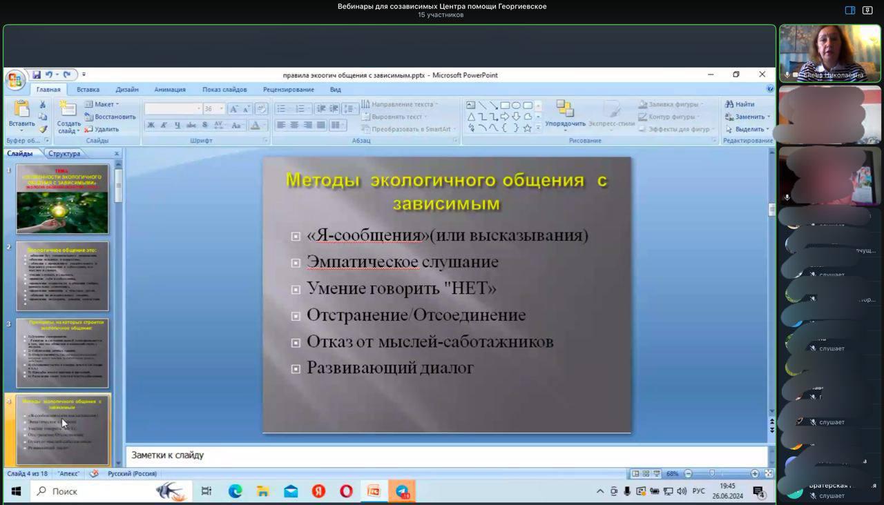Image resolution: width=884 pixels, height=505 pixels.
Task: Open Yandex browser from taskbar
Action: (x=318, y=491)
